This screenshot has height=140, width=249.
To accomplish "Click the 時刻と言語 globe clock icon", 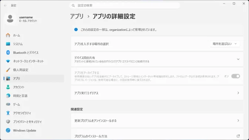I will tap(8, 96).
